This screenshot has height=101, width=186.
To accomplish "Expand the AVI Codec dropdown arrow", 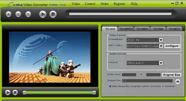I will point(161,46).
